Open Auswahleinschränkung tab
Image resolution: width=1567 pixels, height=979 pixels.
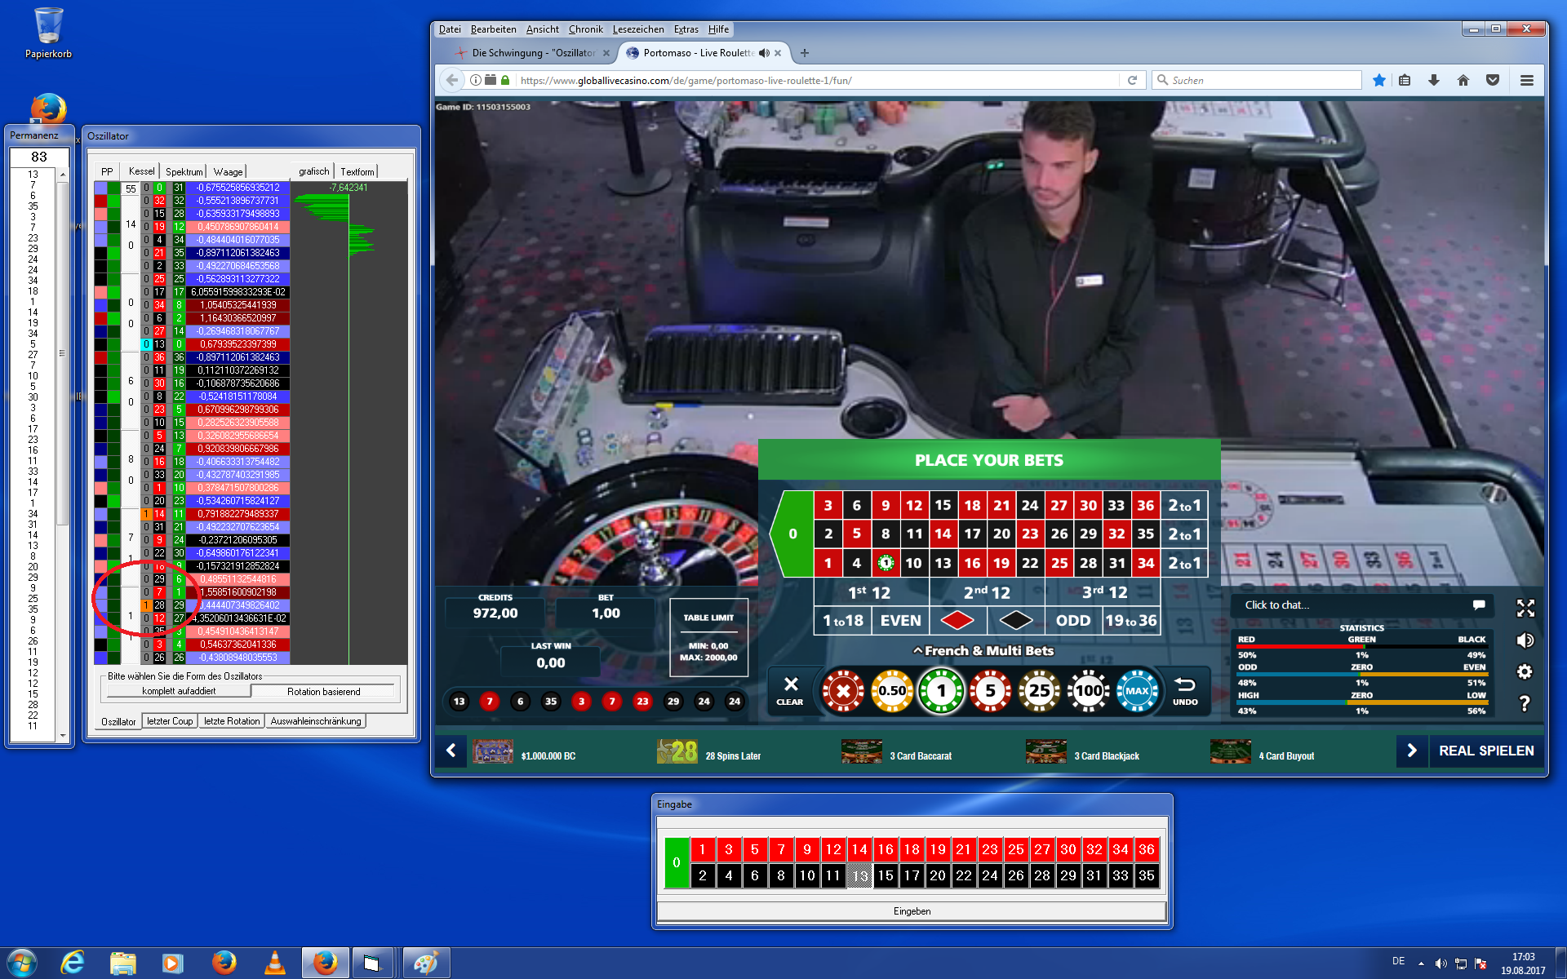coord(316,721)
